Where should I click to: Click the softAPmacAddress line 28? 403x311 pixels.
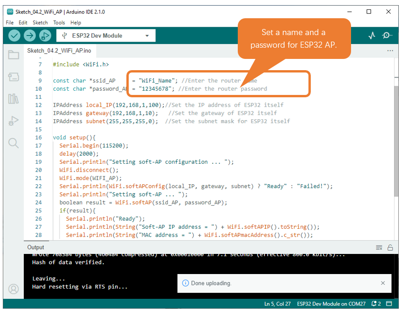(190, 235)
